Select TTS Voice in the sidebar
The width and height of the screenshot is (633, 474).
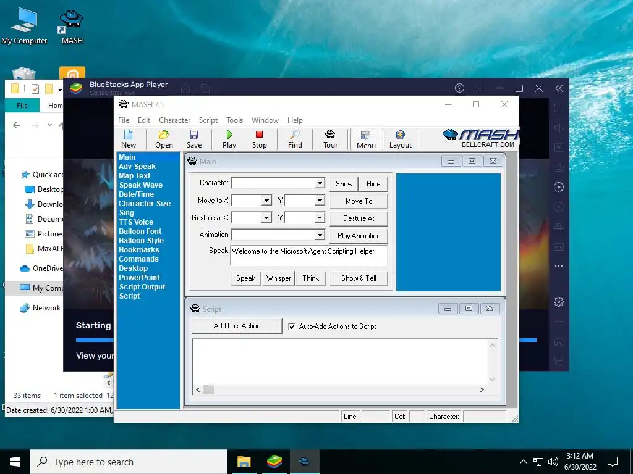pos(135,222)
